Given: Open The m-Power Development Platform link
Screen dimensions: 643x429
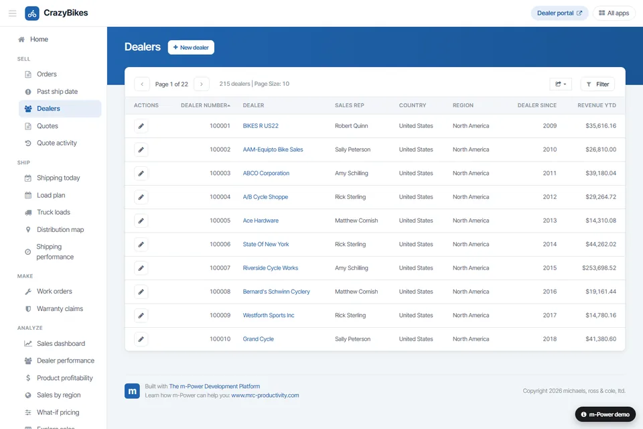Looking at the screenshot, I should coord(214,386).
